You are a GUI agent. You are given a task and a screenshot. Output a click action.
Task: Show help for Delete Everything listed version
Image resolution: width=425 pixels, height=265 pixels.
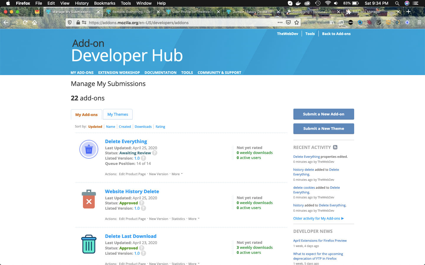tap(143, 158)
